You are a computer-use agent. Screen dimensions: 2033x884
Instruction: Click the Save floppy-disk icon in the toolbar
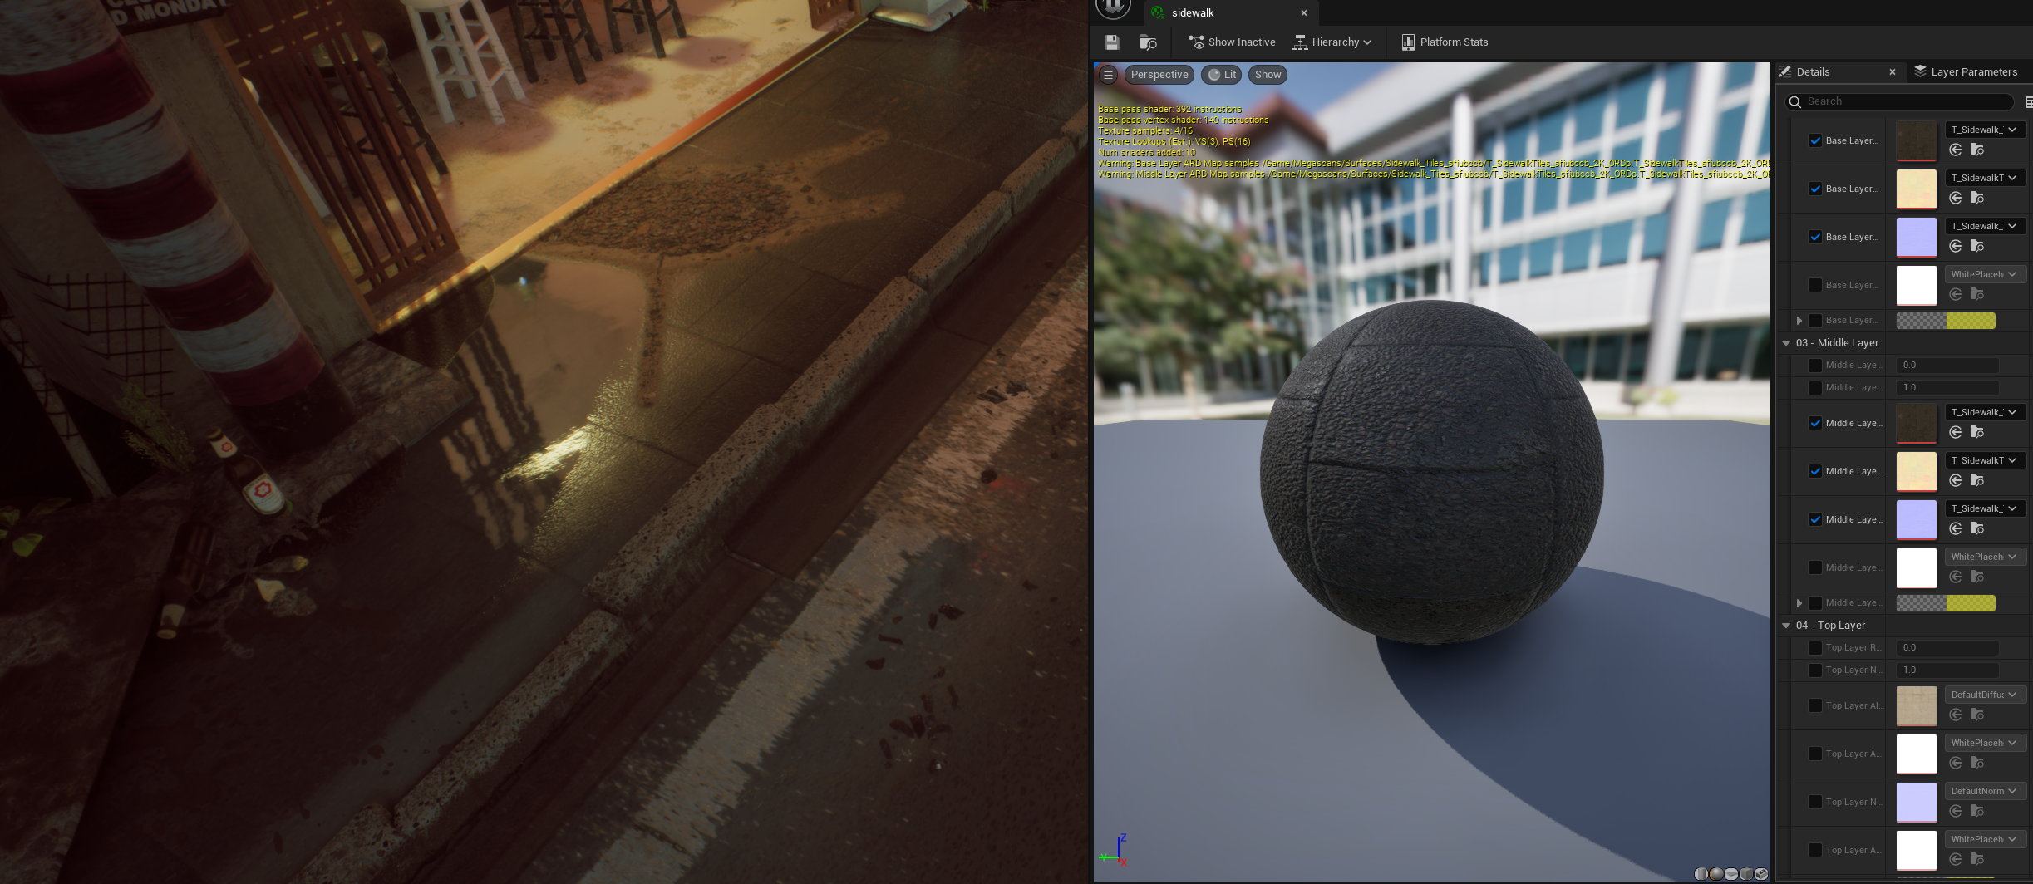click(1112, 42)
